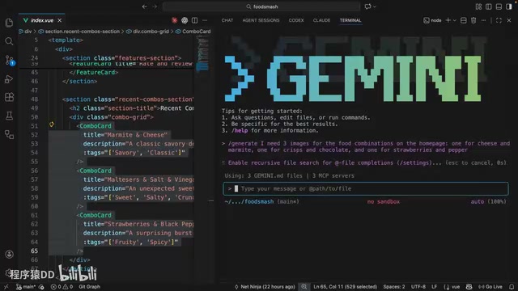
Task: Click the remote window icon in status bar
Action: pyautogui.click(x=6, y=287)
